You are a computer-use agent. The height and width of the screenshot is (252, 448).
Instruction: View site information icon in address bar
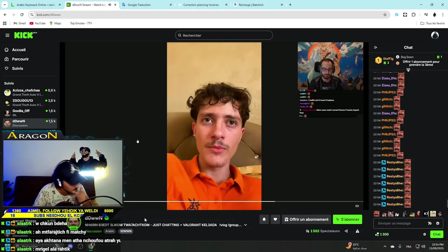[x=32, y=15]
